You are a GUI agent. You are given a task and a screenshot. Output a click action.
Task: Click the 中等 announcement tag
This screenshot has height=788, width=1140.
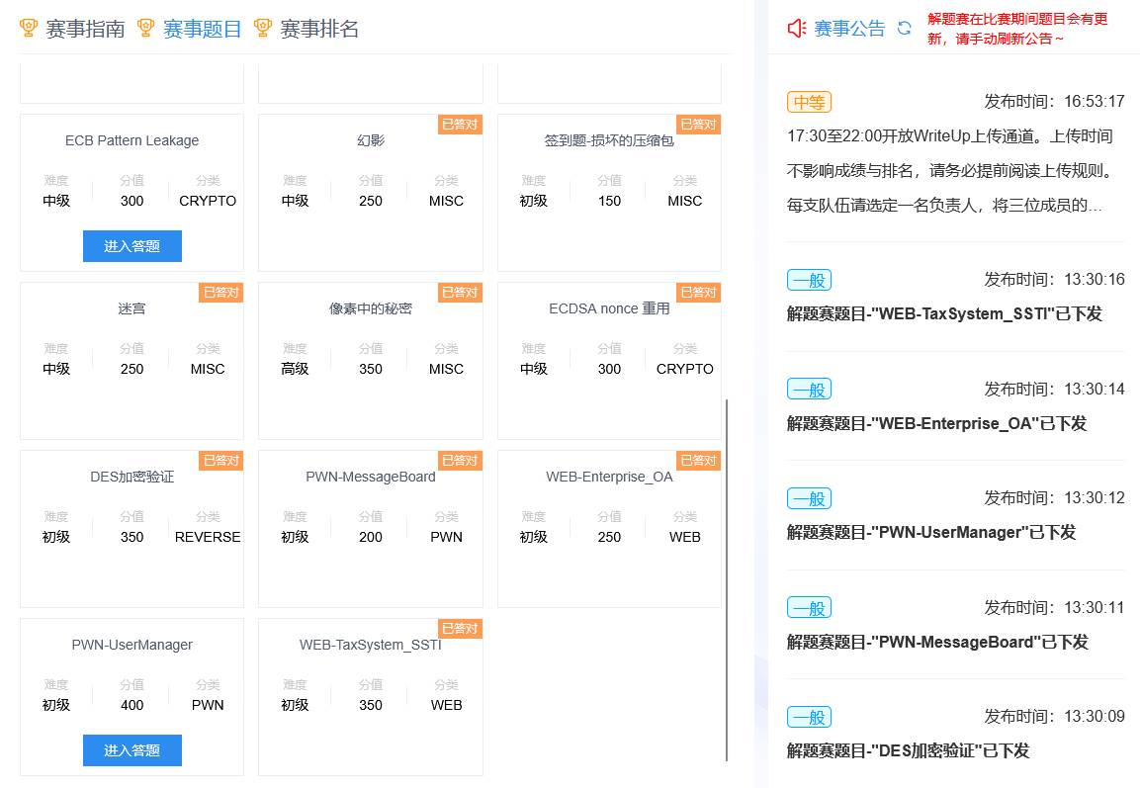(x=809, y=102)
